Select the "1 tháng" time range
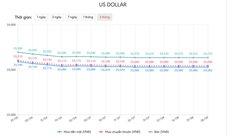This screenshot has width=227, height=136. tap(88, 17)
